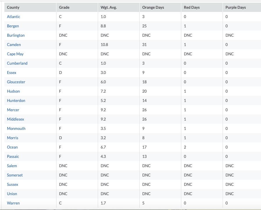Select the Gloucester county link
Viewport: 261px width, 210px height.
16,82
